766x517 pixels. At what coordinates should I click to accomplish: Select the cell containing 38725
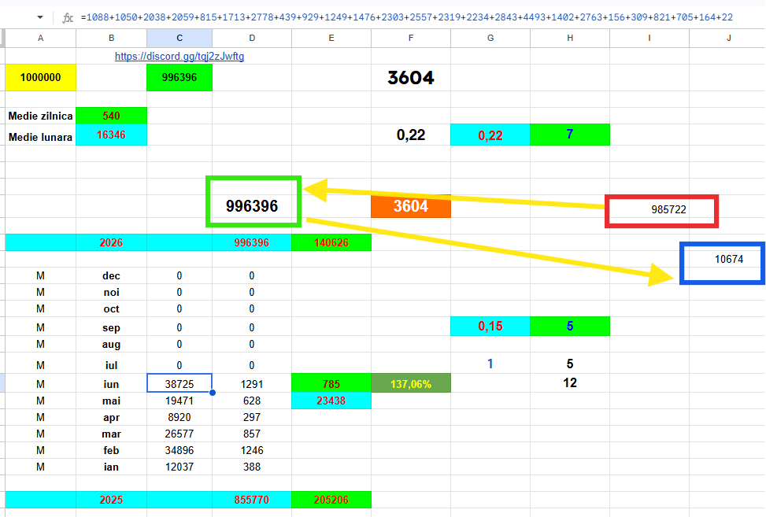pyautogui.click(x=179, y=383)
